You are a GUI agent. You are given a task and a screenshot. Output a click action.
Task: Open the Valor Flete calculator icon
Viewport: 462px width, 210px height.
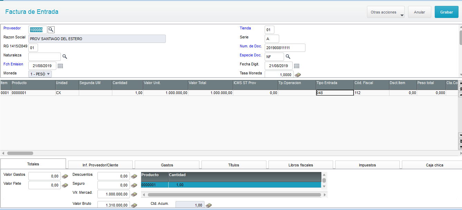coord(65,185)
